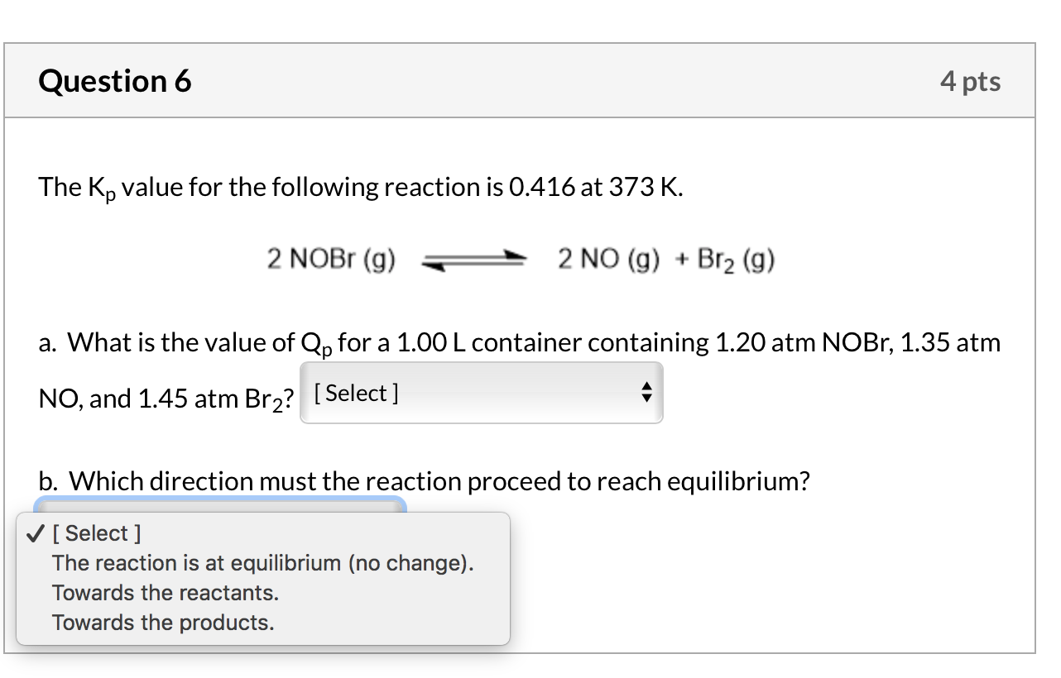
Task: Click the equilibrium double-arrow symbol in the reaction
Action: tap(473, 260)
